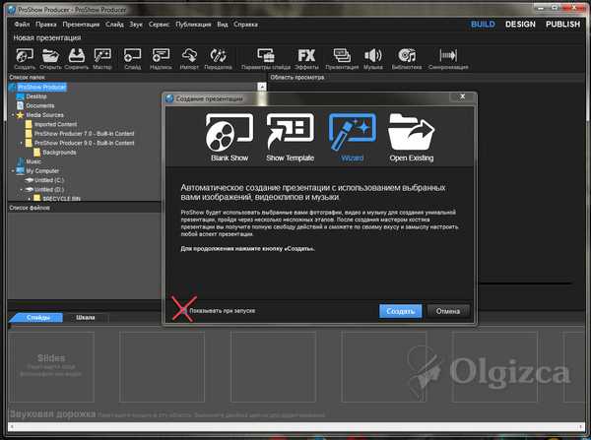Launch the Мастер wizard toolbar icon
Screen dimensions: 591x440
(x=102, y=59)
